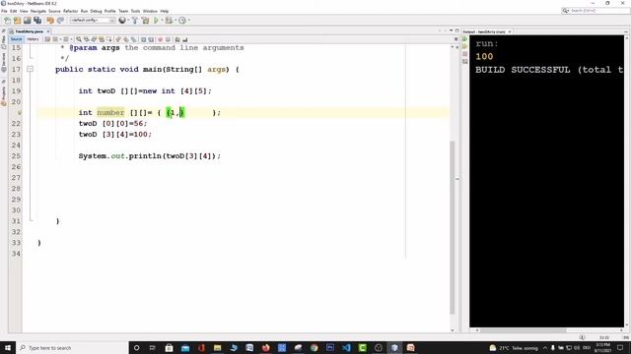Screen dimensions: 631x354
Task: Click the Build Project hammer icon
Action: (135, 20)
